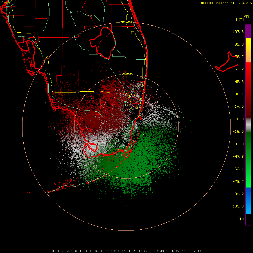Screen dimensions: 253x253
Task: Click the TH label at the scale bottom
Action: click(241, 219)
